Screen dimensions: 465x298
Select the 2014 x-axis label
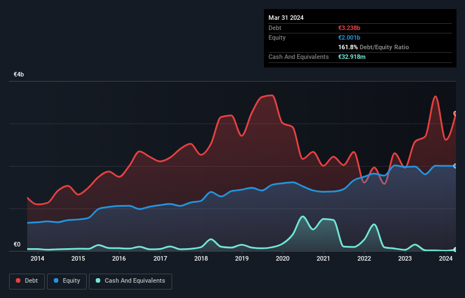[x=37, y=258]
